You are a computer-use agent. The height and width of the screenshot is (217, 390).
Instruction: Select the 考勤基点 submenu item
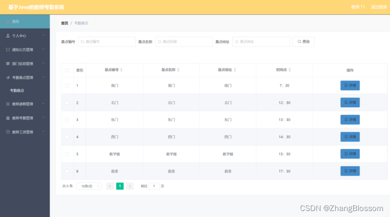click(17, 91)
